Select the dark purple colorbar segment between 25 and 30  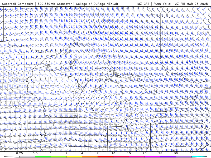168,157
